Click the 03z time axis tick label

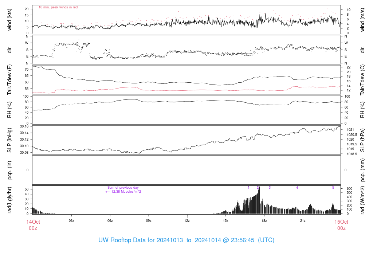(x=71, y=221)
